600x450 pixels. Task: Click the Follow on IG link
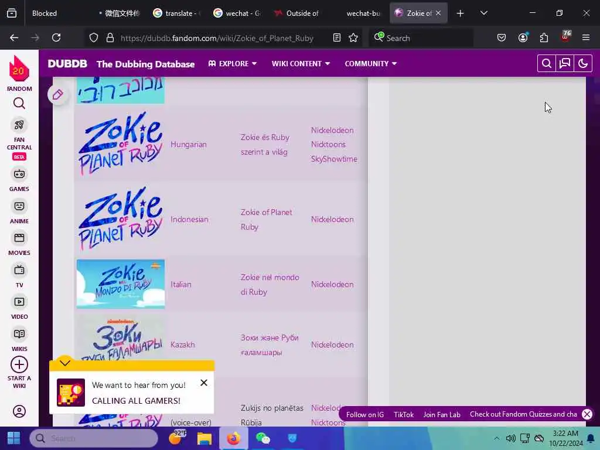pos(364,415)
